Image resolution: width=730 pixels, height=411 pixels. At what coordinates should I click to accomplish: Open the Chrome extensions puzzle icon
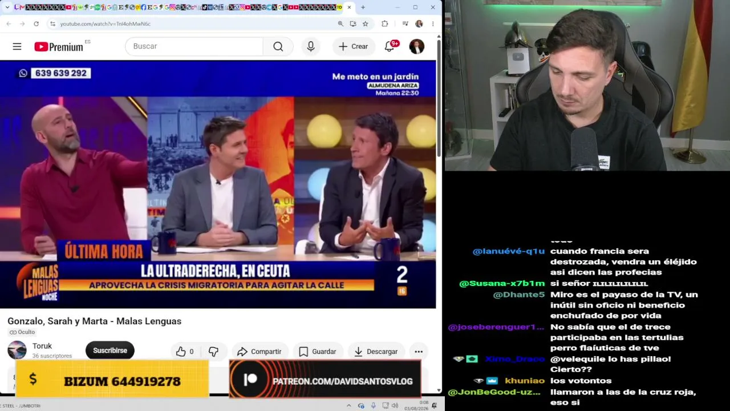click(384, 23)
